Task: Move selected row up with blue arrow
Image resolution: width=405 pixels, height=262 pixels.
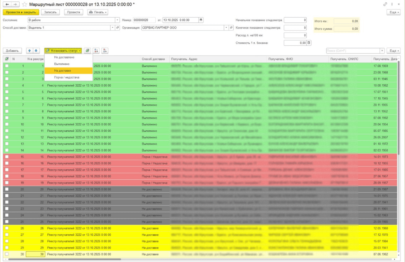Action: click(30, 50)
